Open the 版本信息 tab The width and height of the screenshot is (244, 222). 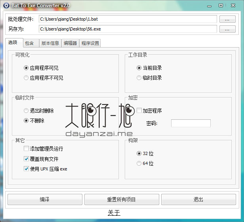[50, 43]
